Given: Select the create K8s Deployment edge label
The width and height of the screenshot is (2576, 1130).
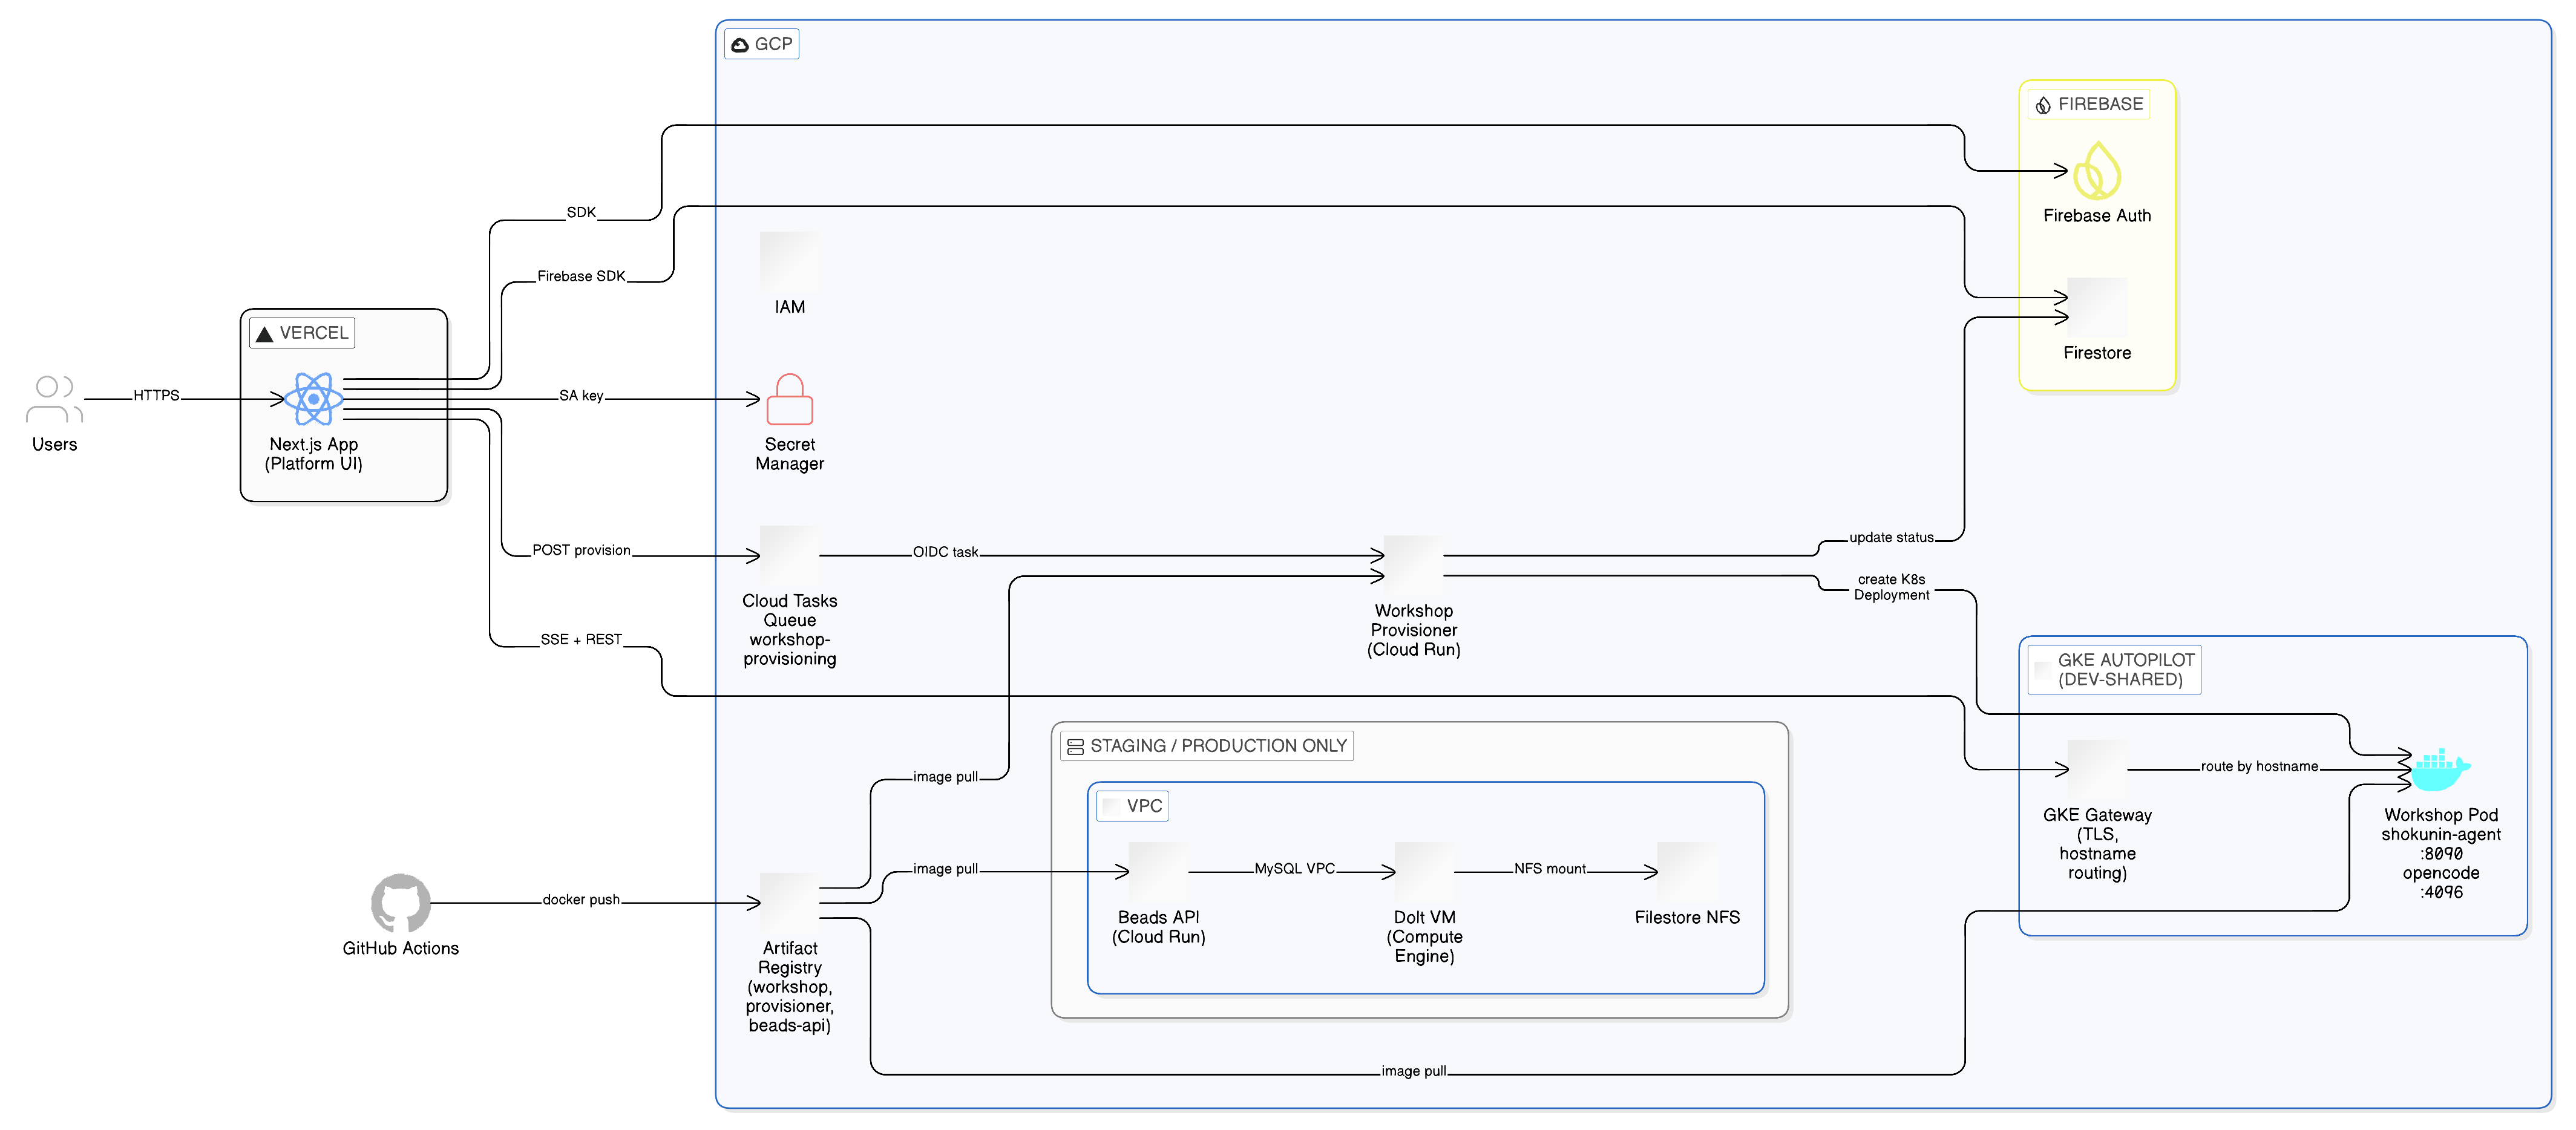Looking at the screenshot, I should (1891, 587).
